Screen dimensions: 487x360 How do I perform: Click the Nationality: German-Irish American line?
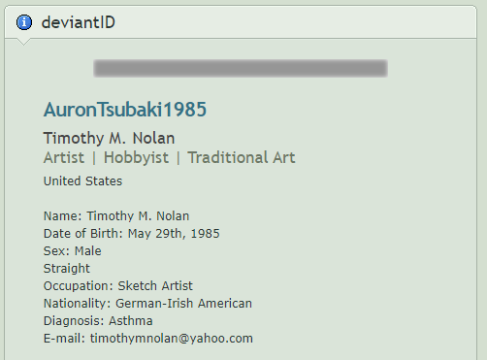[x=147, y=304]
